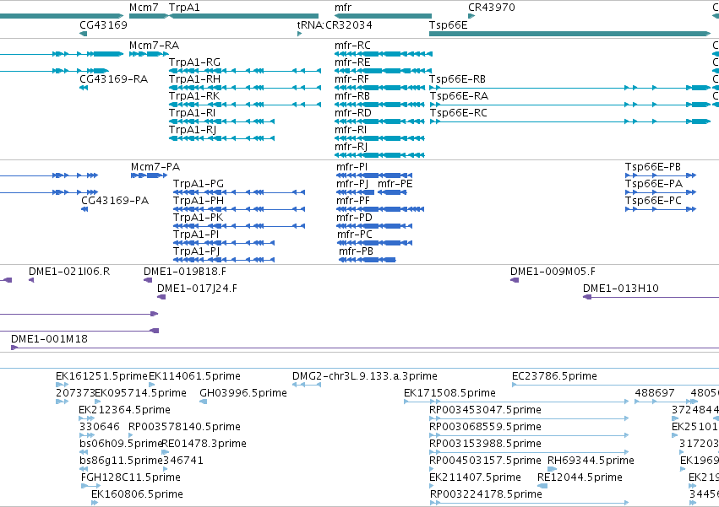719x507 pixels.
Task: Select EST RE12044.5prime
Action: pyautogui.click(x=542, y=486)
